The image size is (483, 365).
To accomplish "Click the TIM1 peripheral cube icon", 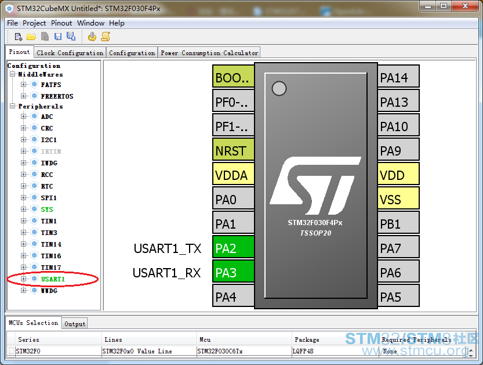I will click(x=35, y=221).
